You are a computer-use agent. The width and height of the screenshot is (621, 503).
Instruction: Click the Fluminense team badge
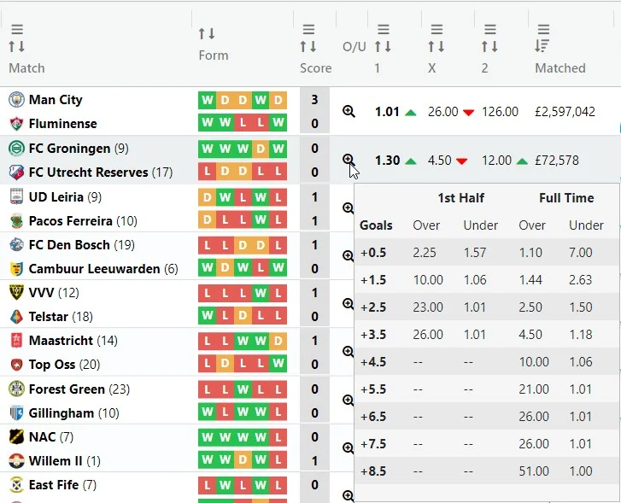click(x=16, y=124)
